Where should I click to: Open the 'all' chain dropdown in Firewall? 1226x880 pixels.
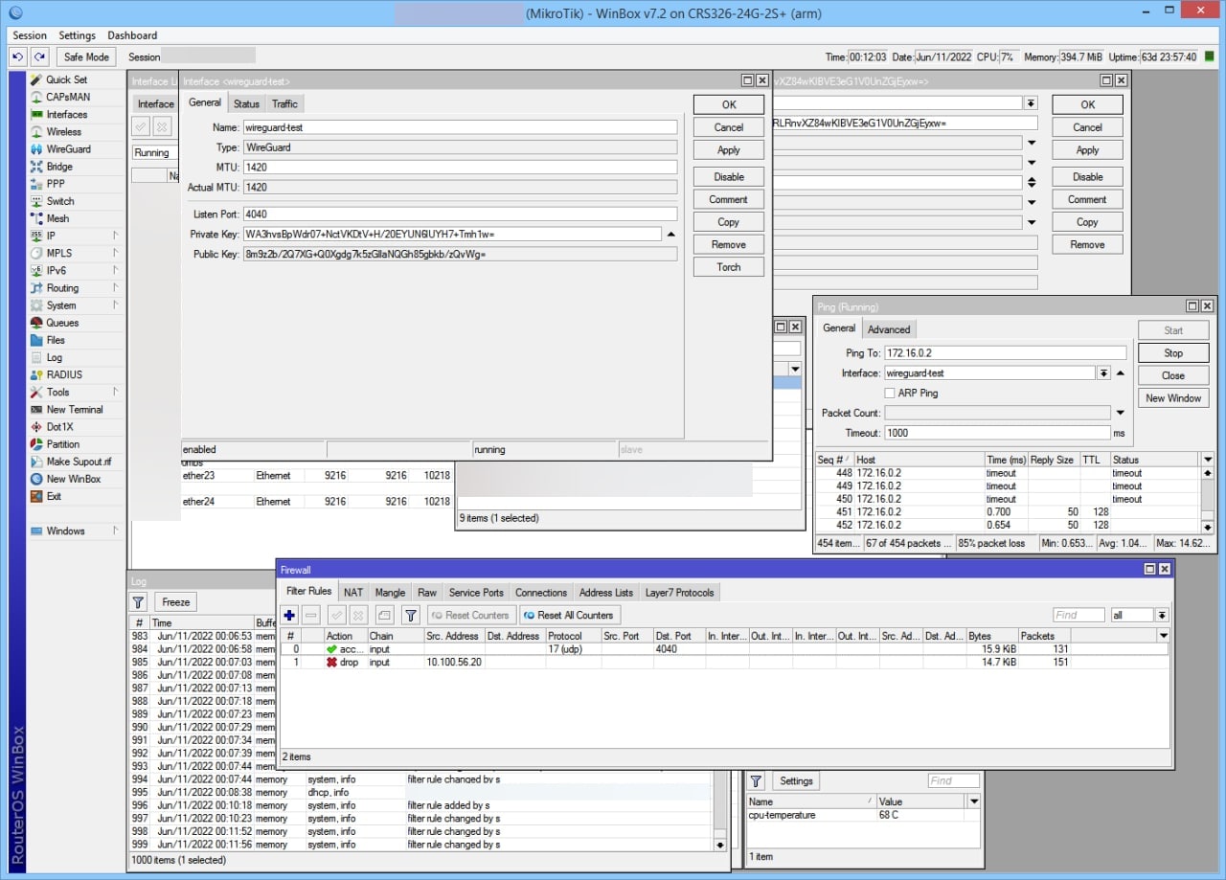point(1162,615)
